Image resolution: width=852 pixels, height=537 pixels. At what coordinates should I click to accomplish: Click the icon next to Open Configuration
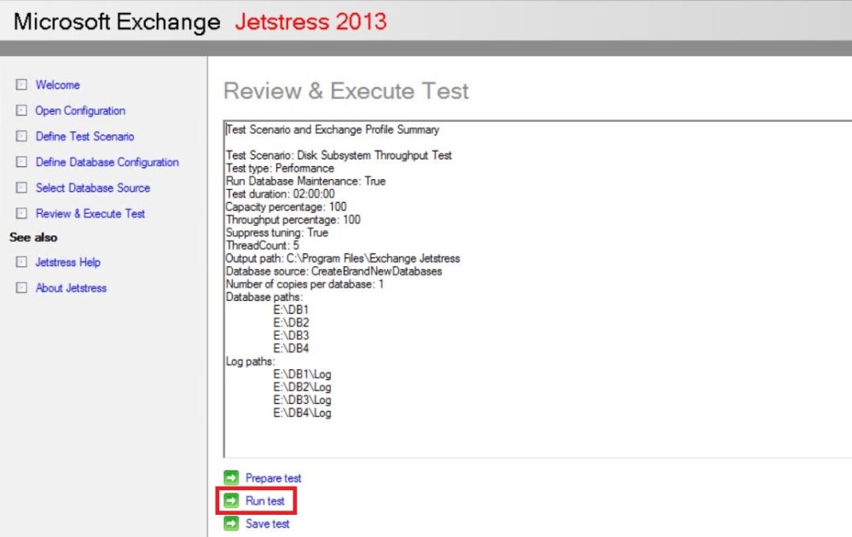(22, 111)
